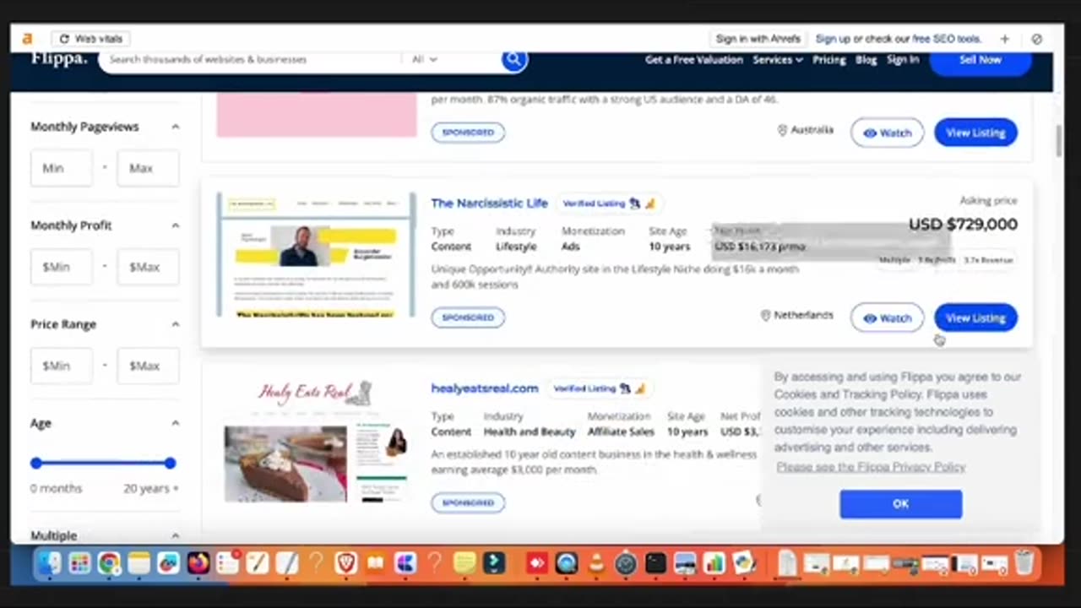Open Python launcher icon in dock
The width and height of the screenshot is (1081, 608).
coord(744,562)
